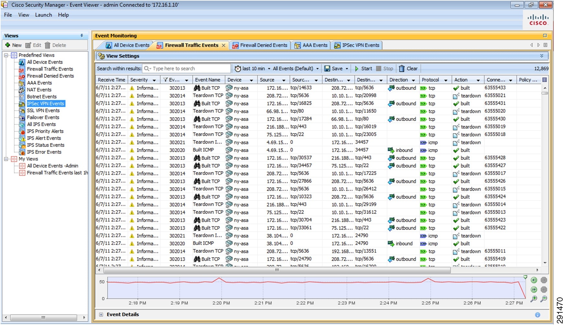The width and height of the screenshot is (564, 325).
Task: Click green jump-to-start arrow beside graph
Action: point(534,289)
